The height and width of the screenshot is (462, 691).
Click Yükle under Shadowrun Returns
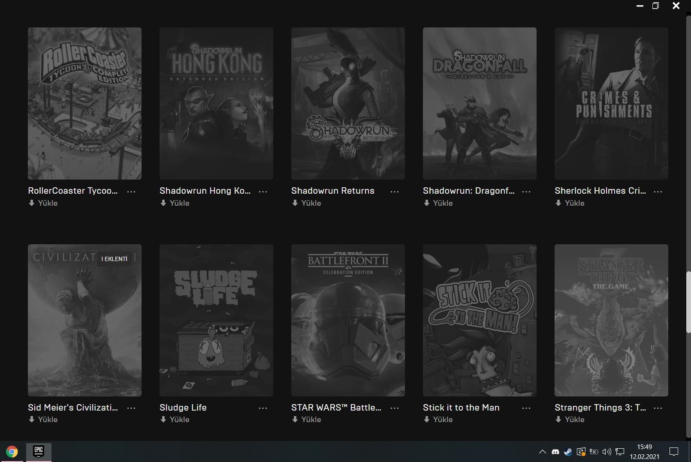coord(306,203)
